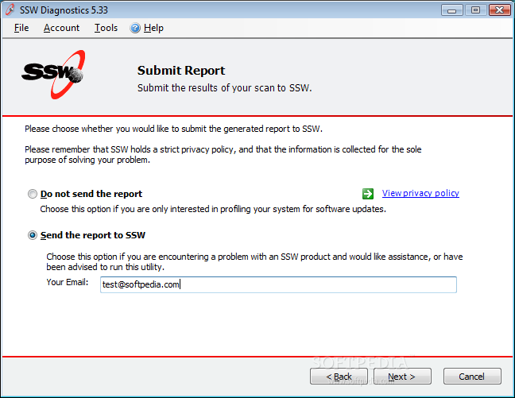Proceed with the Next button
Screen dimensions: 515x398
click(x=402, y=377)
